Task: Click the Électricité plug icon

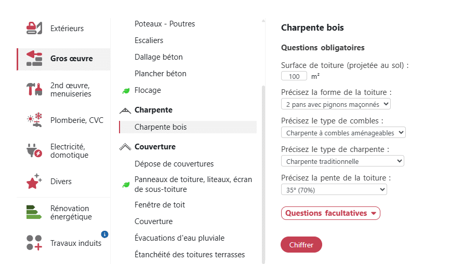Action: [x=34, y=151]
